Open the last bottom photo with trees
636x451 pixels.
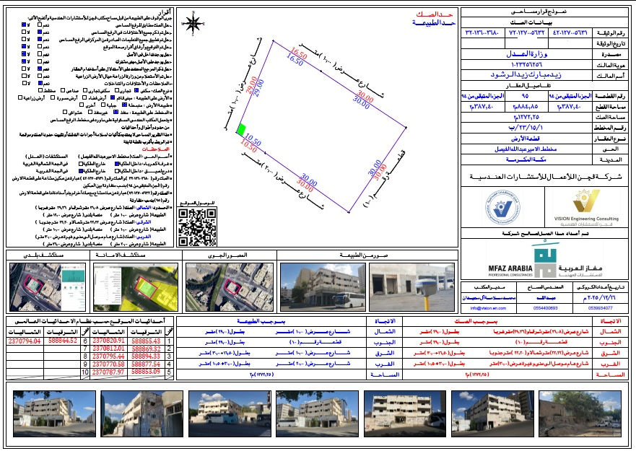pos(580,413)
